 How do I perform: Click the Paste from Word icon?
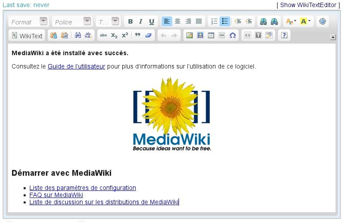click(x=64, y=36)
